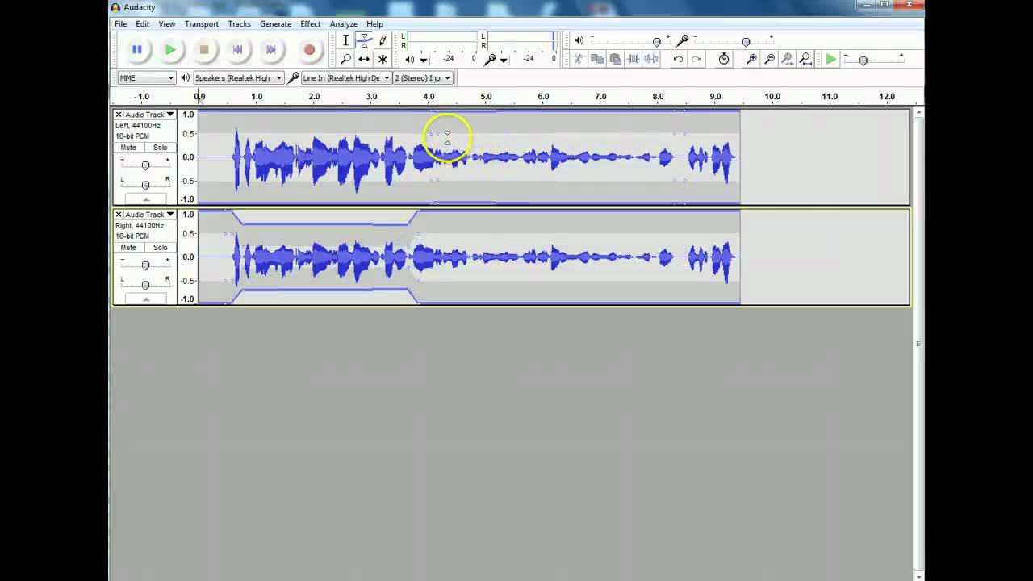Collapse the Right track with bottom arrow
Image resolution: width=1033 pixels, height=581 pixels.
coord(145,299)
